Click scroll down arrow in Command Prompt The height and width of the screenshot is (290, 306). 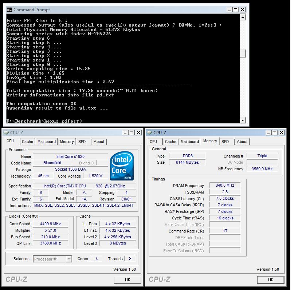[x=242, y=120]
